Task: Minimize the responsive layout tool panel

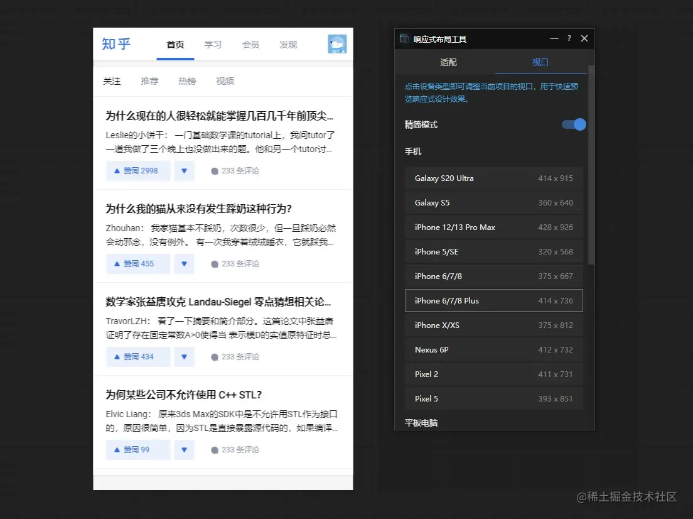Action: 554,38
